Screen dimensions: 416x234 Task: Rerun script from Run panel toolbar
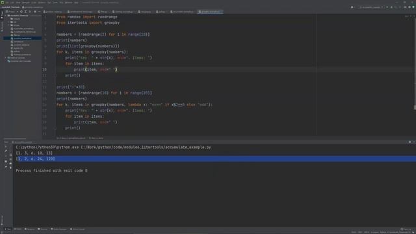pos(6,146)
